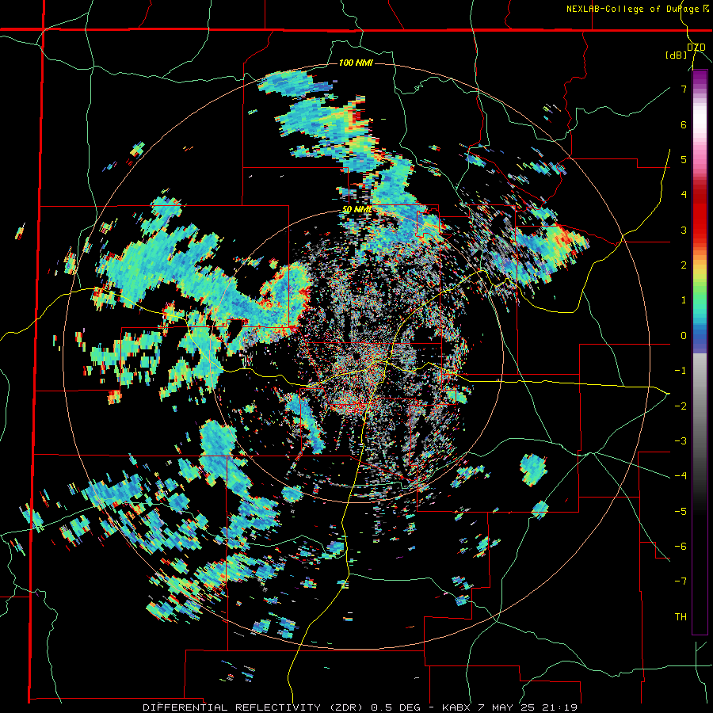The height and width of the screenshot is (713, 713).
Task: Click the "50 NMI" range ring label
Action: point(357,210)
